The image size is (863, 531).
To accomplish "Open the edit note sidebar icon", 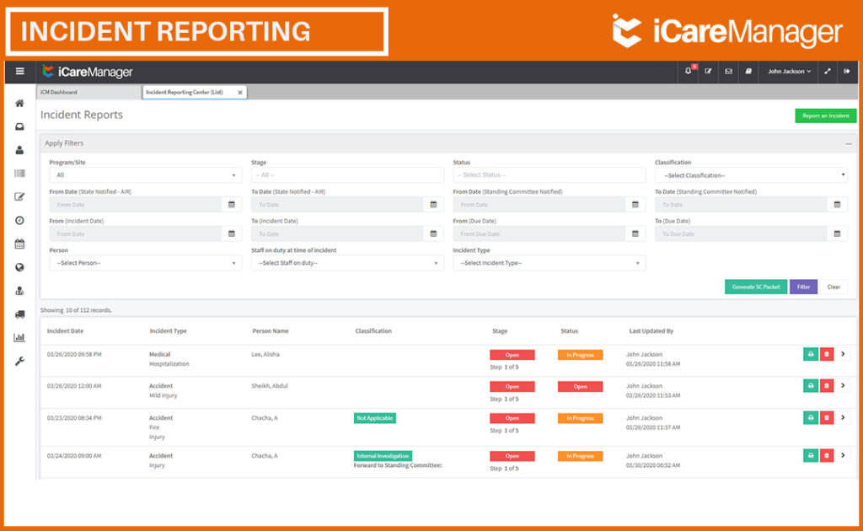I will 20,196.
